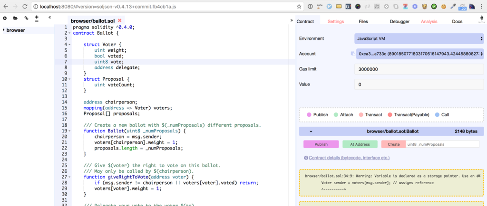Reload the page with the refresh icon

coord(25,6)
